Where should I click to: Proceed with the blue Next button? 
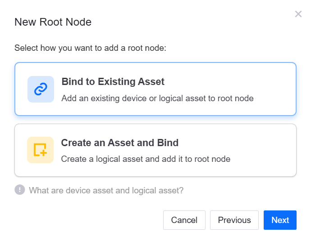(280, 220)
